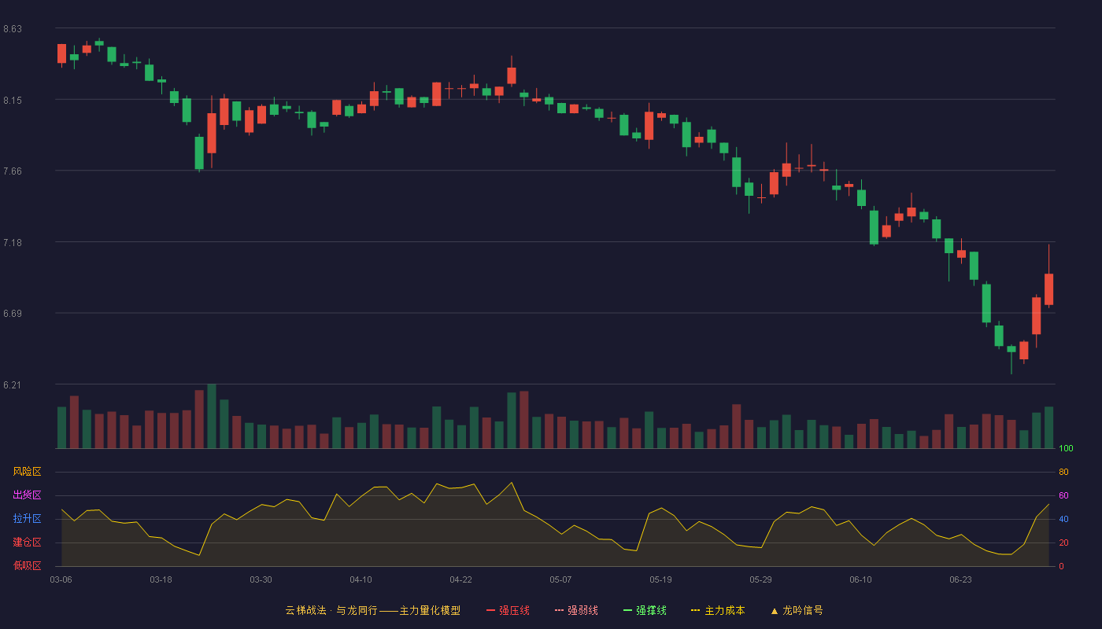This screenshot has width=1102, height=629.
Task: Click the 06-23 date axis label
Action: [x=961, y=579]
